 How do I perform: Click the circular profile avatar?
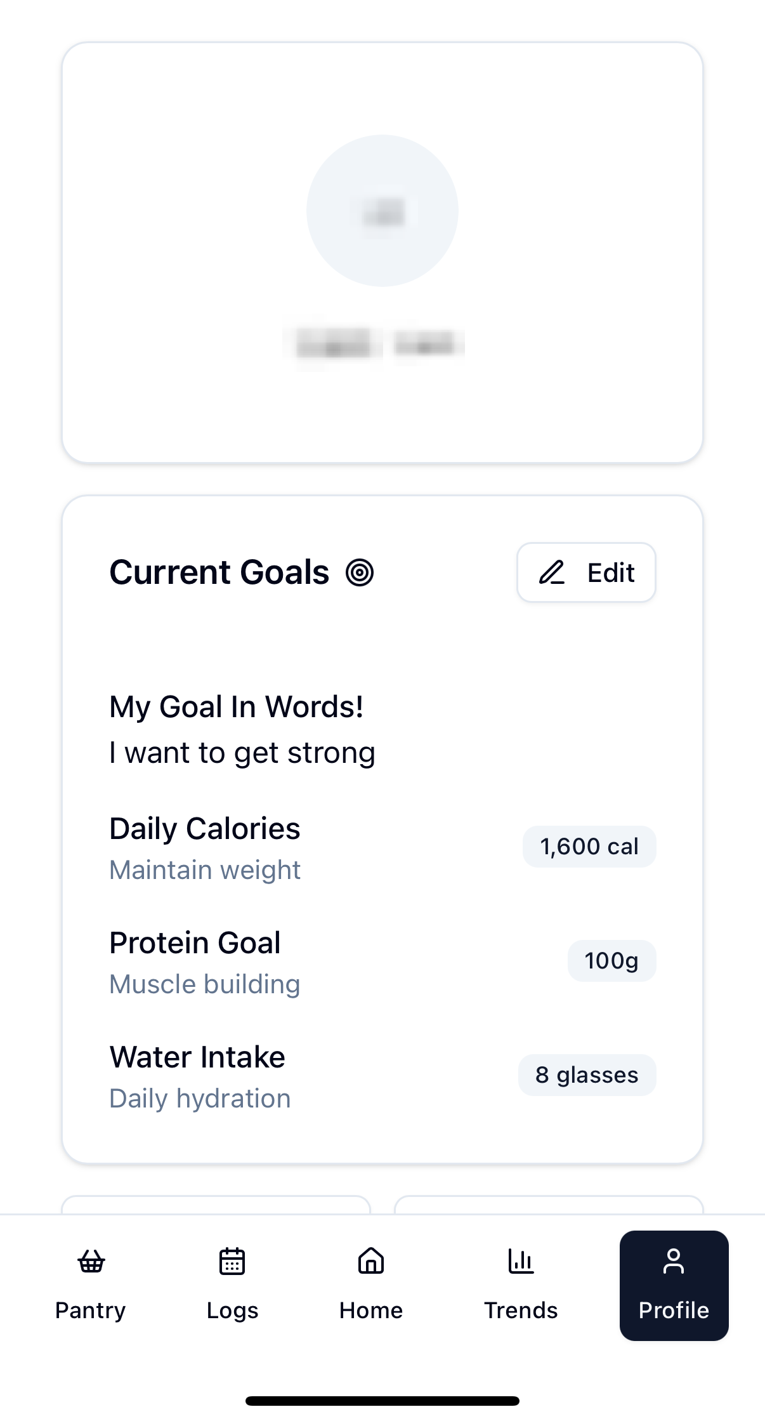[x=383, y=211]
